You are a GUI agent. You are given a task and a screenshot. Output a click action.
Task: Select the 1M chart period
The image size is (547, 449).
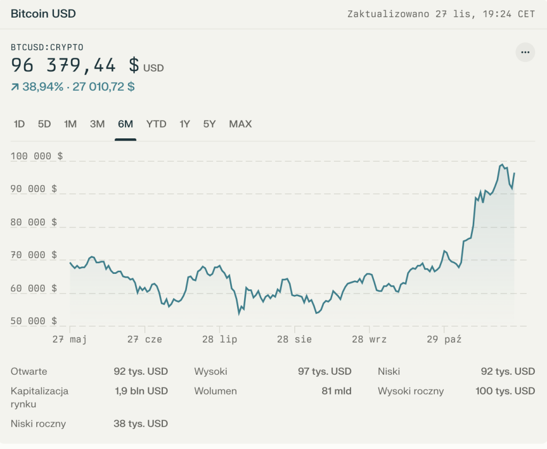coord(70,124)
